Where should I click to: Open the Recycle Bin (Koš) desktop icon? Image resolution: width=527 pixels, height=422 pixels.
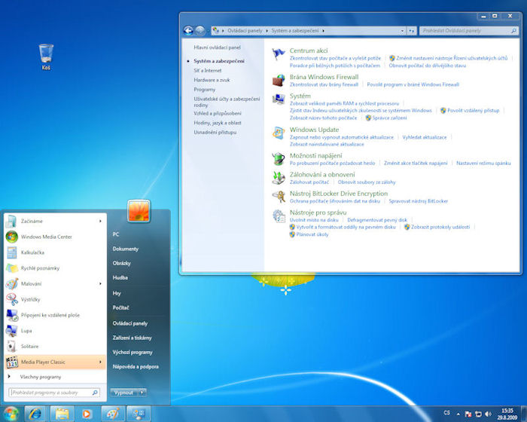pos(46,54)
